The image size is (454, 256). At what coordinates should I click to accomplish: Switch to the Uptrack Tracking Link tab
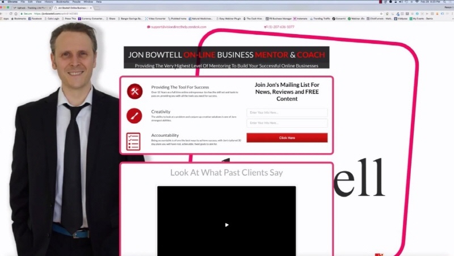pyautogui.click(x=31, y=8)
